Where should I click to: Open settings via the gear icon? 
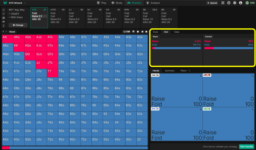point(235,3)
